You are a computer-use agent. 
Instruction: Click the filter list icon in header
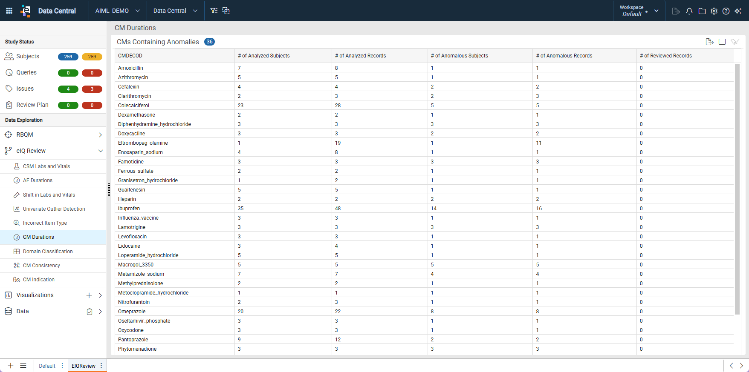[214, 11]
